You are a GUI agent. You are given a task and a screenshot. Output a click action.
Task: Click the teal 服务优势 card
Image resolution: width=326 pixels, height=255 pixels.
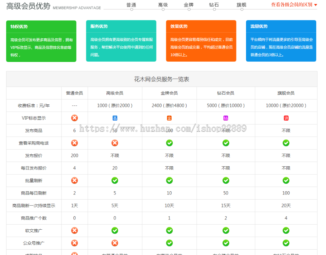[121, 41]
